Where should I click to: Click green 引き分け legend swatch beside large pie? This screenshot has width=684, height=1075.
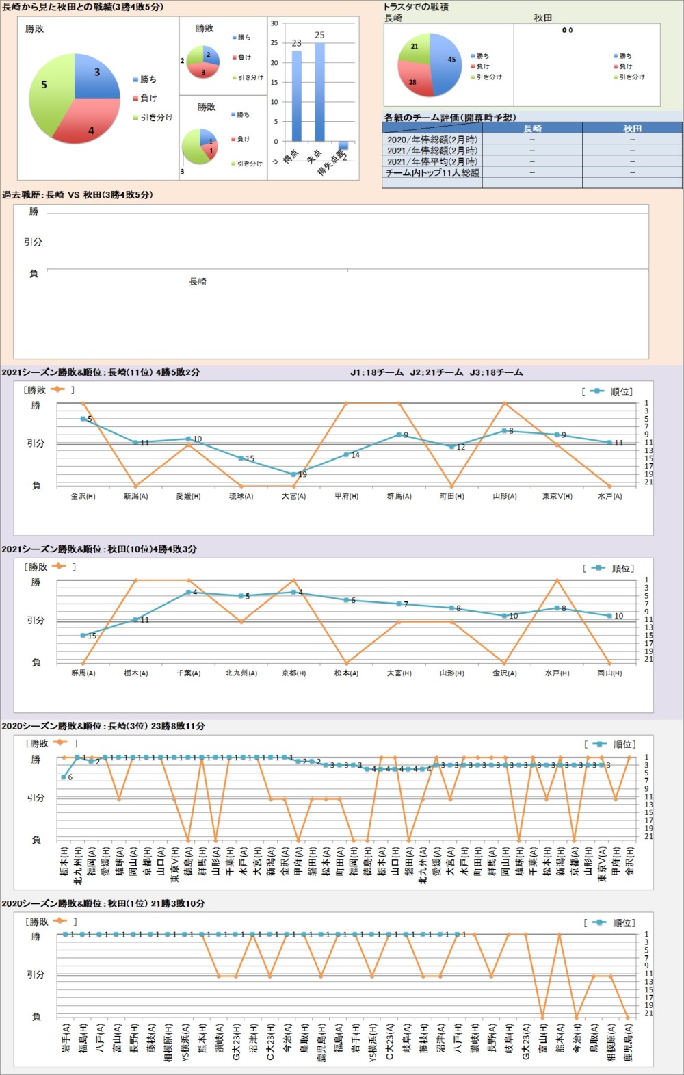point(135,118)
